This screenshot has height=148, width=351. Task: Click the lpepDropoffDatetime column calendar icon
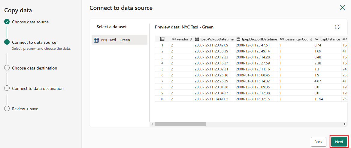click(x=238, y=39)
